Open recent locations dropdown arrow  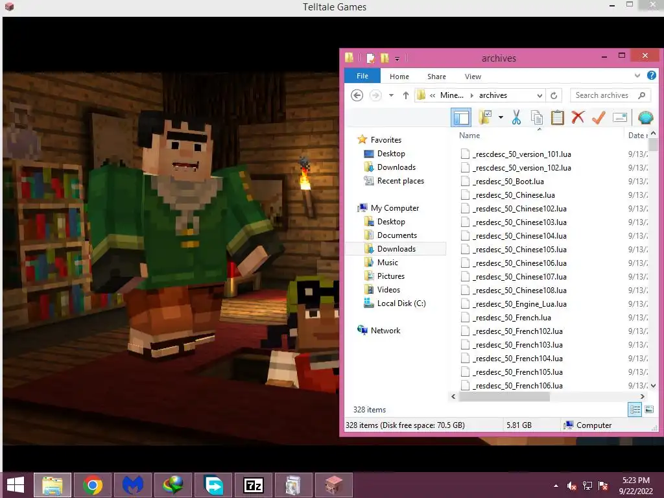pyautogui.click(x=391, y=95)
